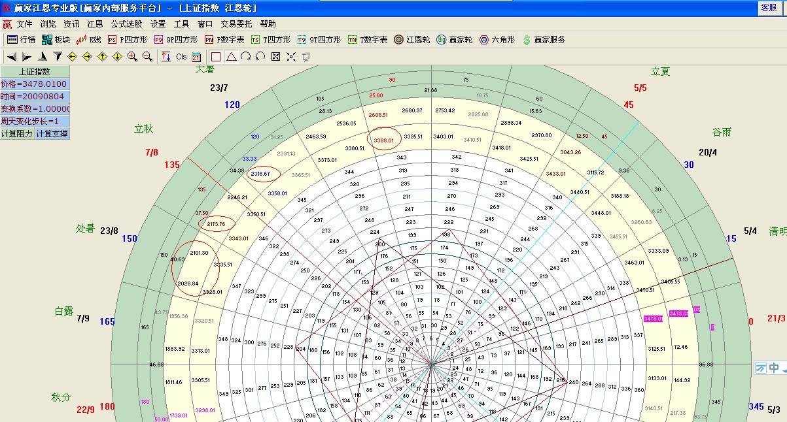
Task: Click the 赢家服务 dollar sign icon
Action: coord(527,40)
